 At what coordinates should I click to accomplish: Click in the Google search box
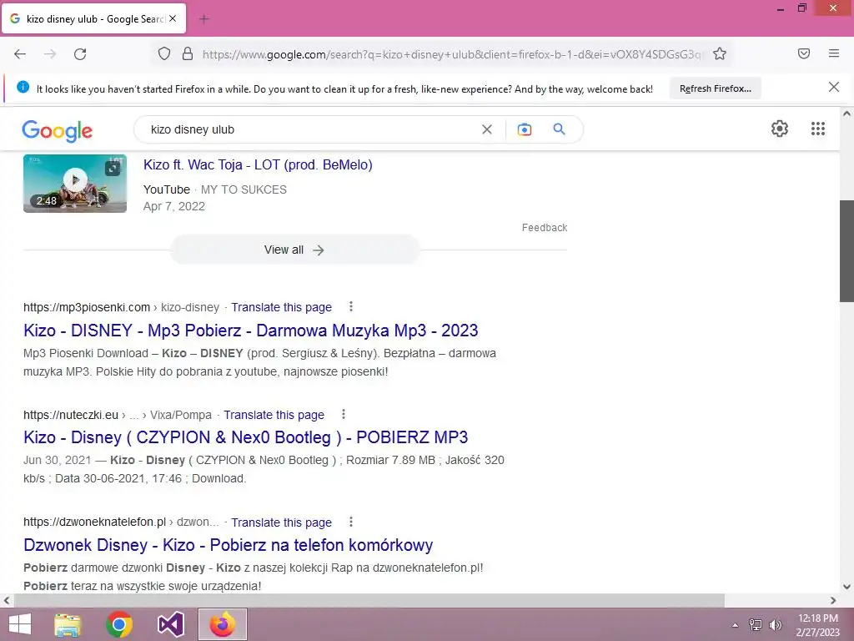(x=310, y=129)
